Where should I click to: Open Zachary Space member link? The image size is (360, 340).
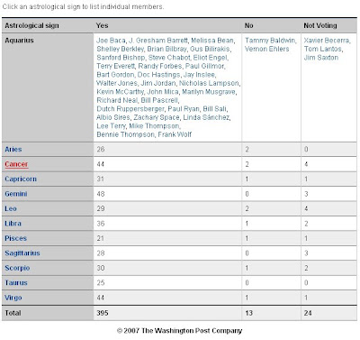coord(157,117)
